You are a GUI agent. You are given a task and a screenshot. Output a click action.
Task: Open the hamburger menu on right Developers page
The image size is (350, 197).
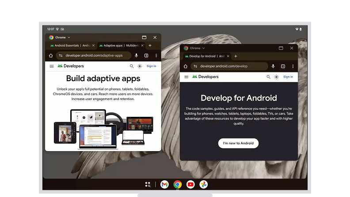click(x=186, y=77)
